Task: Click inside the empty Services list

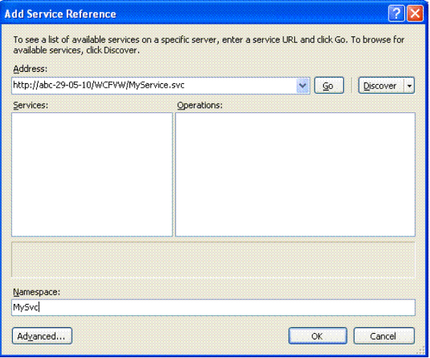Action: click(92, 174)
